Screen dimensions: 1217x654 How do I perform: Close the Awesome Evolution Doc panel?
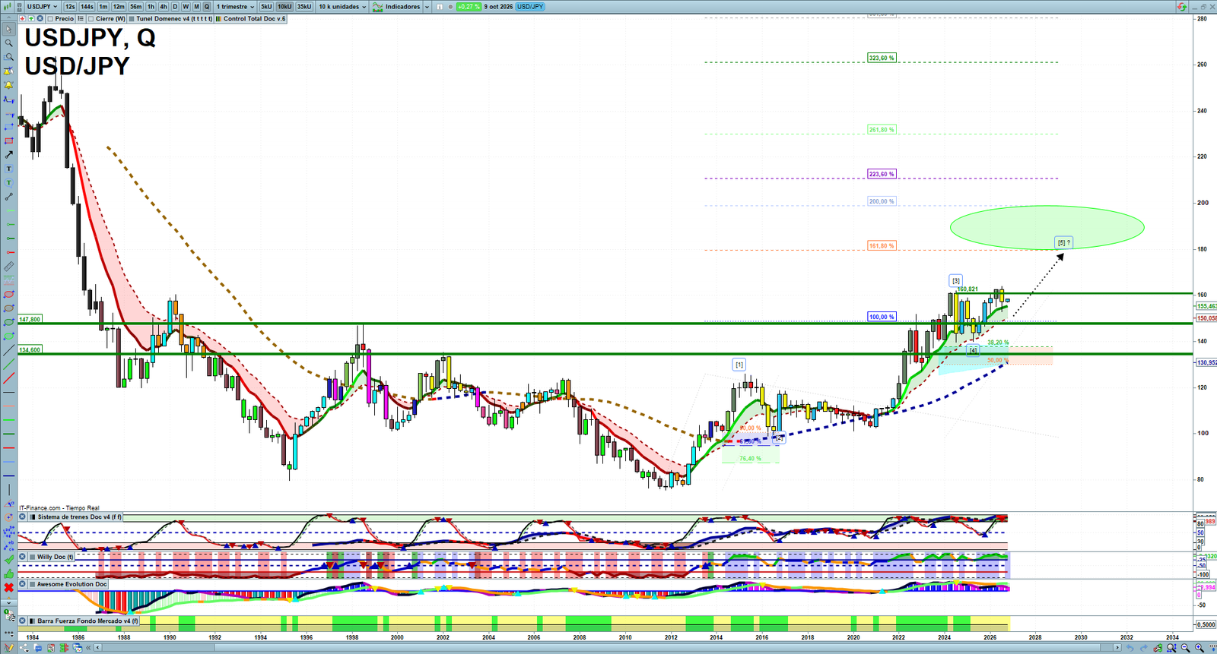coord(23,584)
